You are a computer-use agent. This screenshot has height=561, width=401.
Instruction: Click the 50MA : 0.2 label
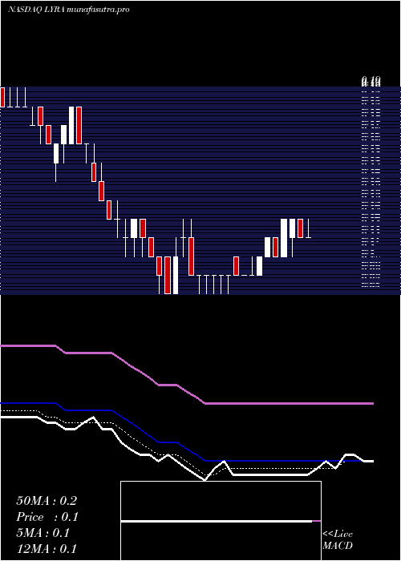[47, 501]
